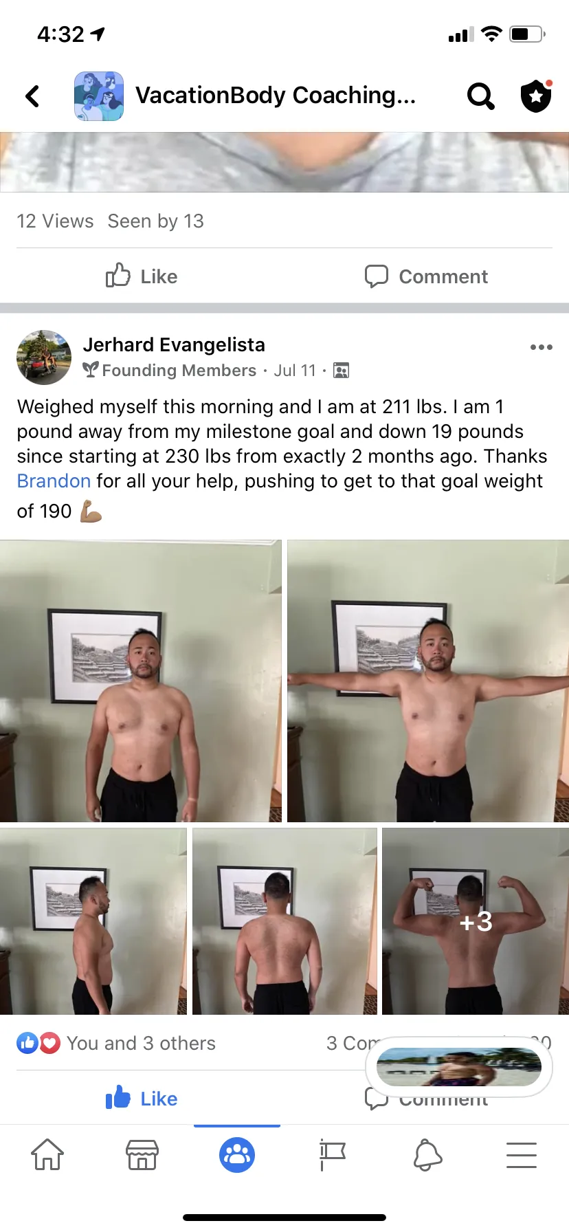Open the notifications bell icon
This screenshot has width=569, height=1232.
pos(427,1154)
